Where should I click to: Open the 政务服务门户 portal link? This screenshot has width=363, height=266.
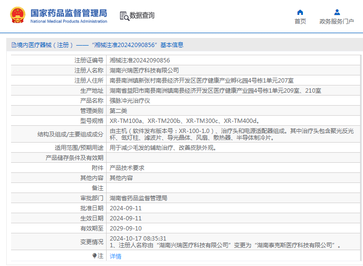(x=337, y=21)
